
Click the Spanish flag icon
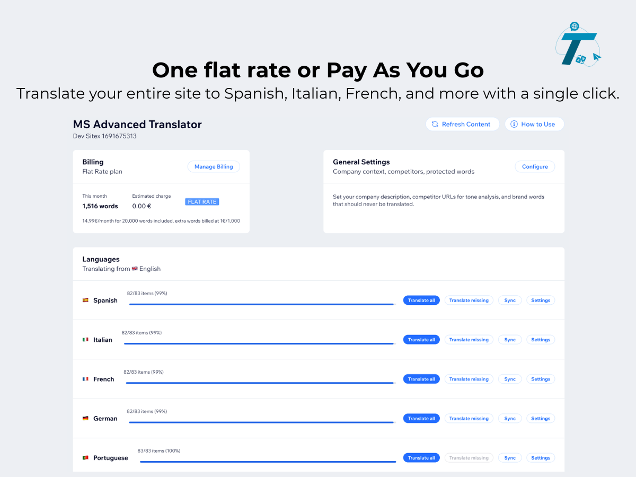(x=85, y=301)
